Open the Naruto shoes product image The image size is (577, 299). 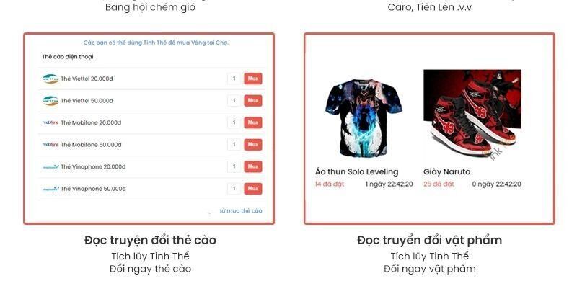tap(472, 115)
